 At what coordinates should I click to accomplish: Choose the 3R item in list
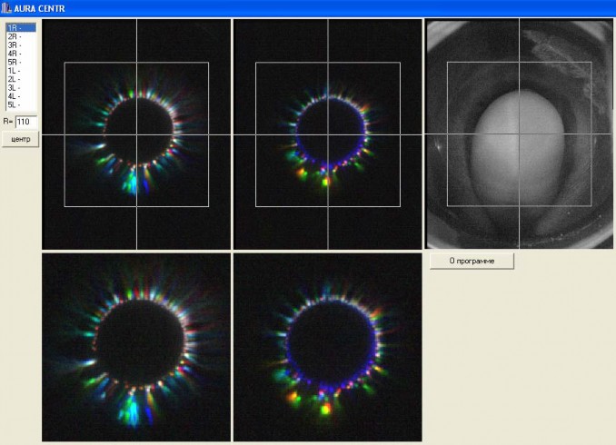coord(19,44)
